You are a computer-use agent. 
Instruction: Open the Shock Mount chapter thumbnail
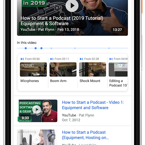pos(92,69)
